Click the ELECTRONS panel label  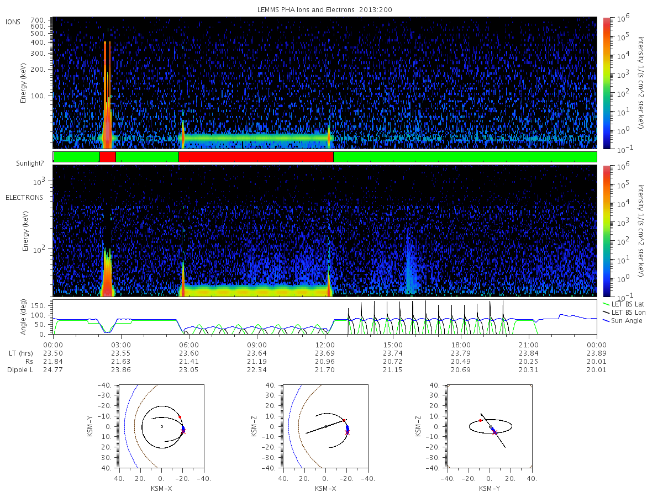point(24,197)
